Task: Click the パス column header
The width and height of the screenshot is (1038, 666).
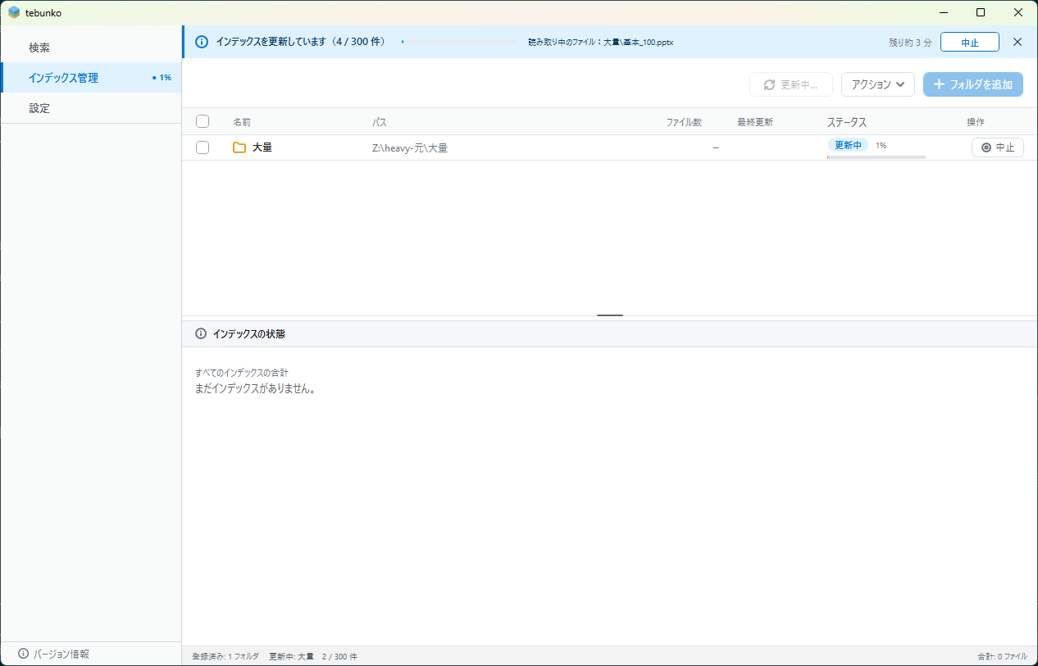Action: 379,122
